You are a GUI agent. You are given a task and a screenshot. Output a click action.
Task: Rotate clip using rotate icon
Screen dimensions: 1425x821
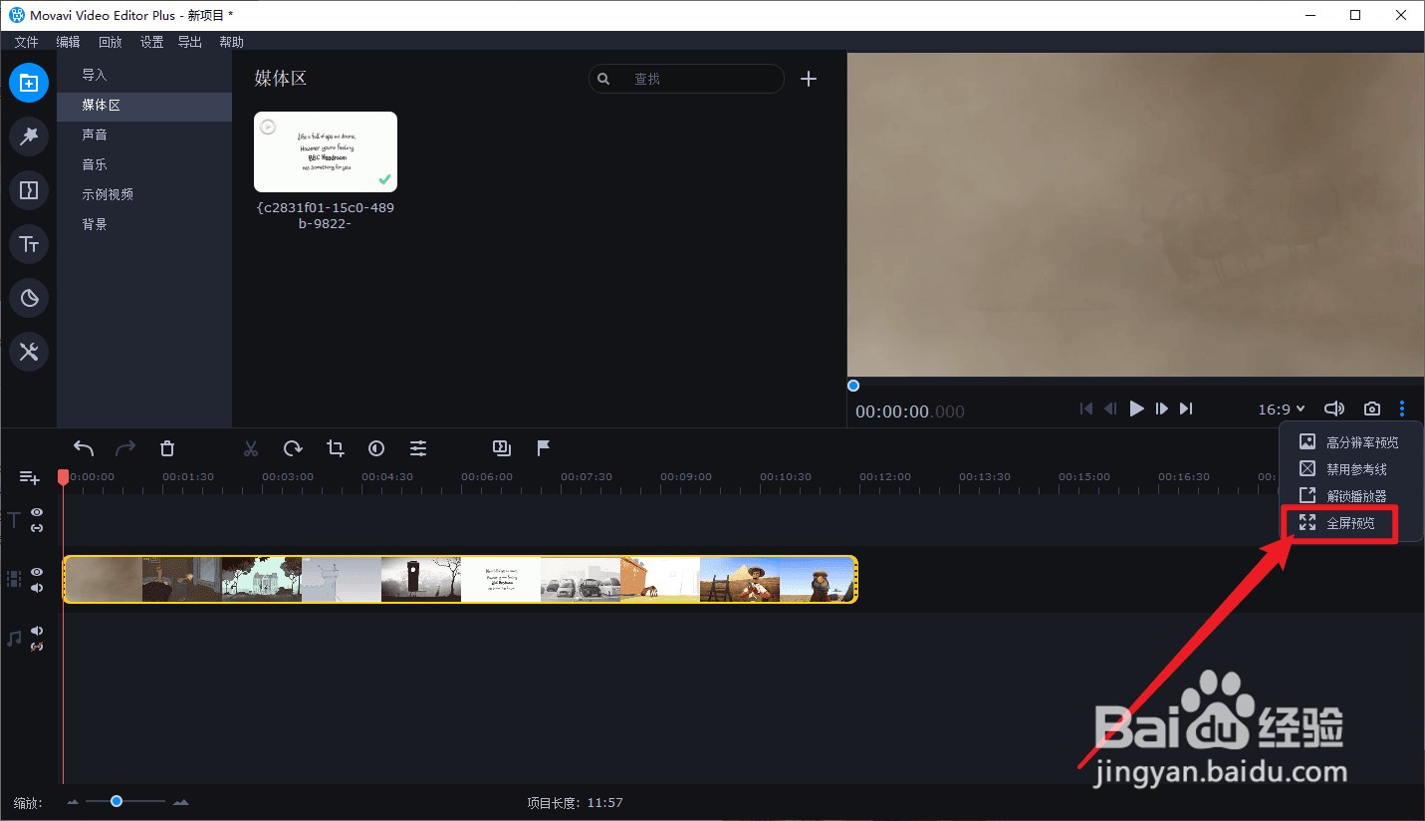[293, 448]
